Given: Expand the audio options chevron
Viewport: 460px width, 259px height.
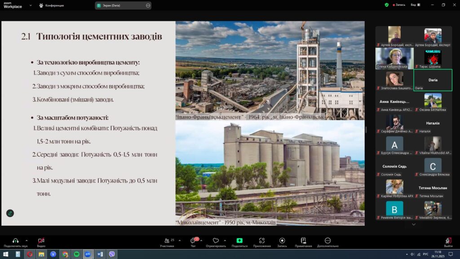Looking at the screenshot, I should 27,241.
